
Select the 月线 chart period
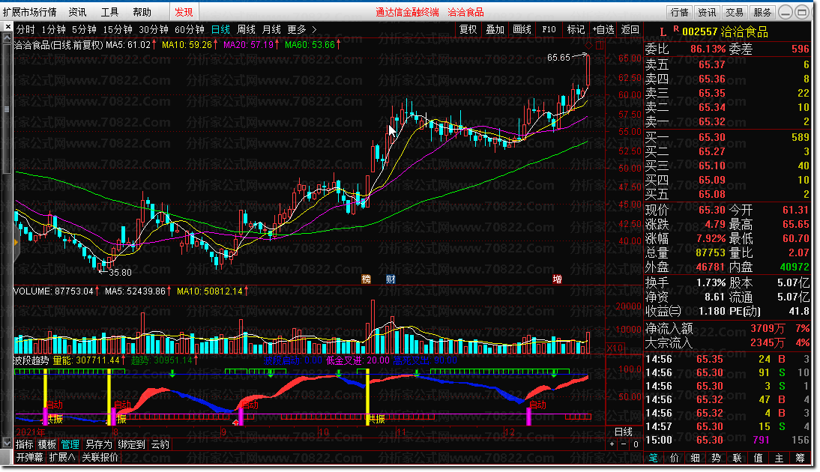coord(271,30)
